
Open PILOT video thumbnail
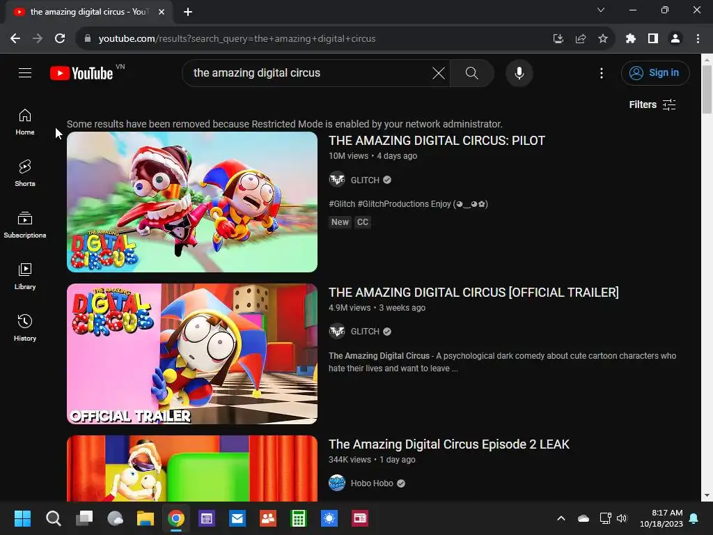[x=192, y=202]
